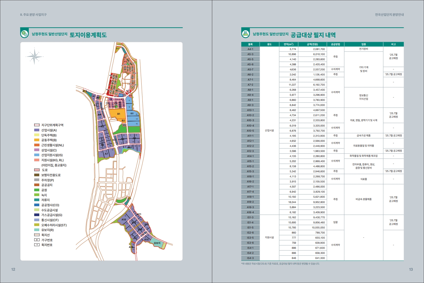Image resolution: width=424 pixels, height=283 pixels.
Task: Click the 식료품 industry cell
Action: pos(364,179)
